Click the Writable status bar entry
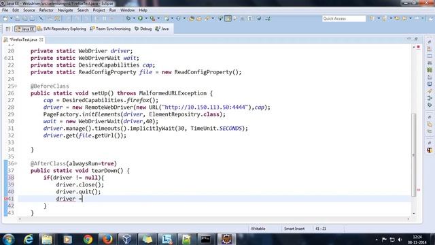435x245 pixels. (x=258, y=229)
